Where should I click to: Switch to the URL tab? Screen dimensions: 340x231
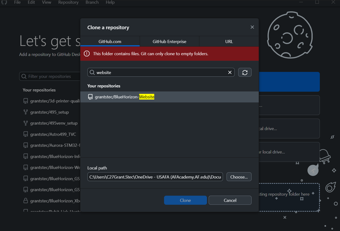click(229, 41)
